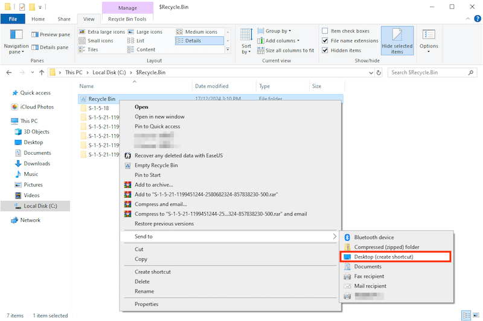Go back with the back arrow
The width and height of the screenshot is (483, 321).
tap(9, 72)
